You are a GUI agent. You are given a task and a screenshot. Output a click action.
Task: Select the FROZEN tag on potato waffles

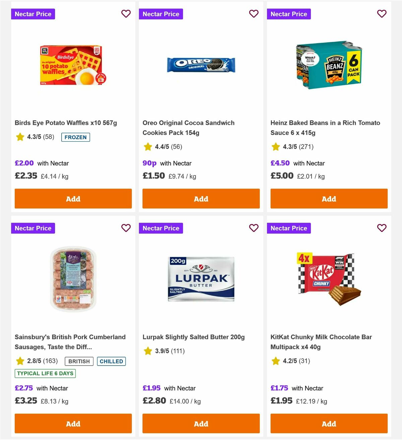[76, 137]
